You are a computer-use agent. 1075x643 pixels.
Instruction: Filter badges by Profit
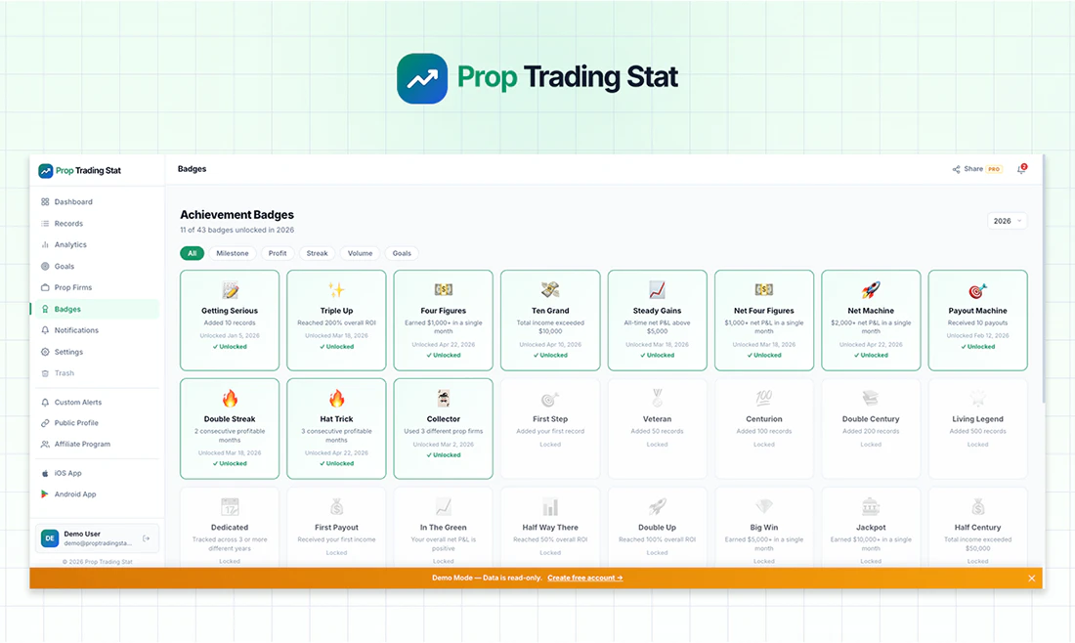point(278,254)
